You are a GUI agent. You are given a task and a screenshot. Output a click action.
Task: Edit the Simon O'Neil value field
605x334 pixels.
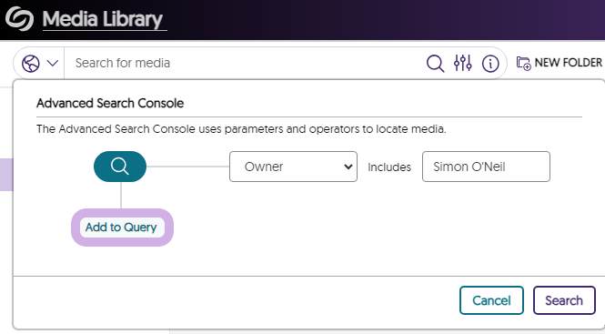(x=486, y=167)
